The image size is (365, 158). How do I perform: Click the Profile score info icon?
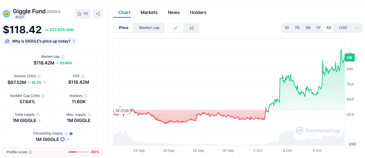tap(30, 152)
